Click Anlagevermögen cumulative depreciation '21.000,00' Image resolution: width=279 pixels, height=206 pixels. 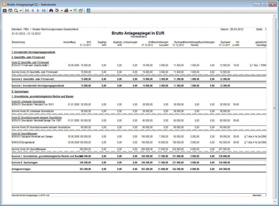(x=163, y=169)
